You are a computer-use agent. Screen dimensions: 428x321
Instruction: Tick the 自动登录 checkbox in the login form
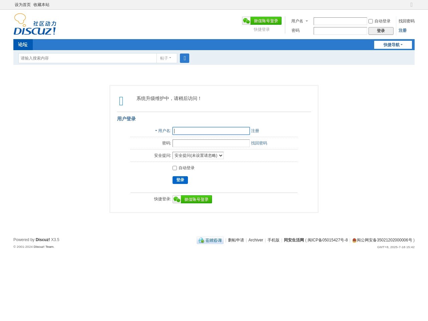[x=175, y=168]
